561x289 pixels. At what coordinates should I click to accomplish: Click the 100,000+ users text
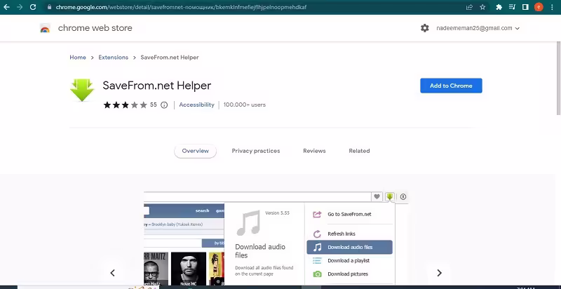[244, 105]
